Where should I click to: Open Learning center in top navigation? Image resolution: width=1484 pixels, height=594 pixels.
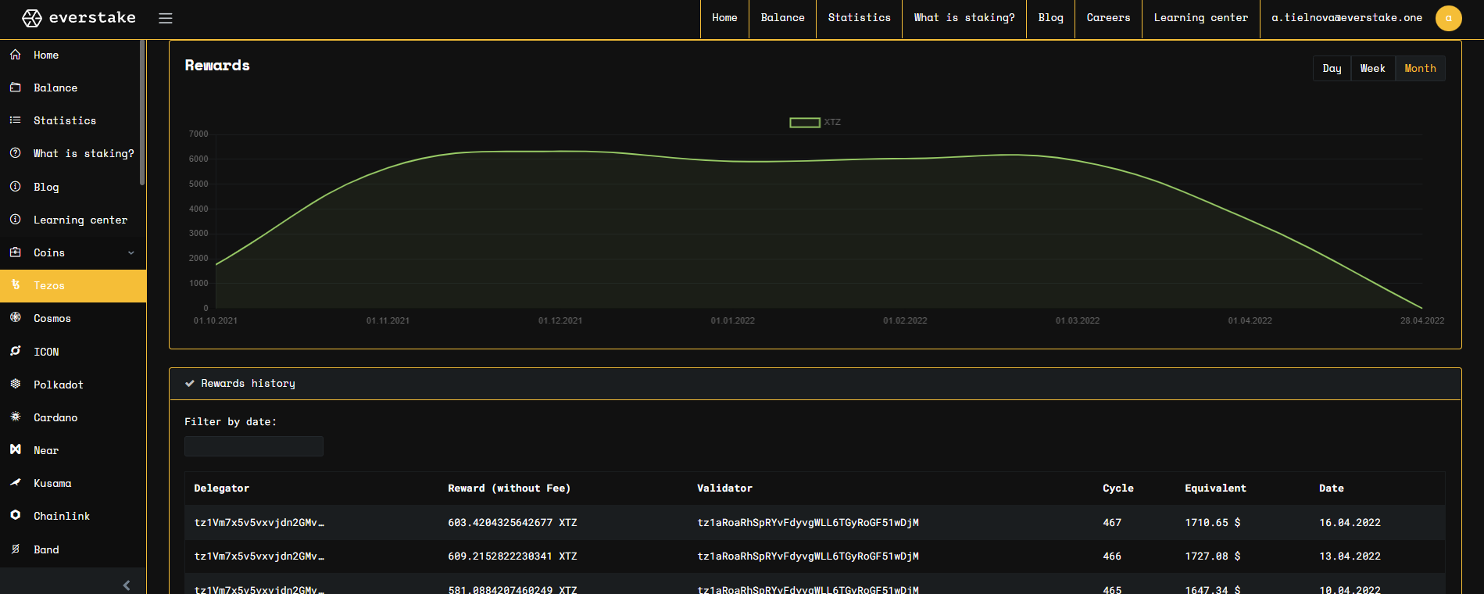(1201, 18)
